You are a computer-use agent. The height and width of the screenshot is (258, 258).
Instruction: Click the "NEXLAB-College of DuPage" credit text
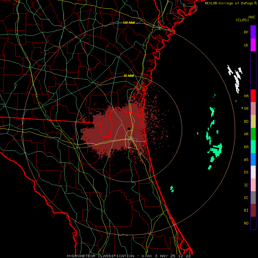[x=229, y=3]
